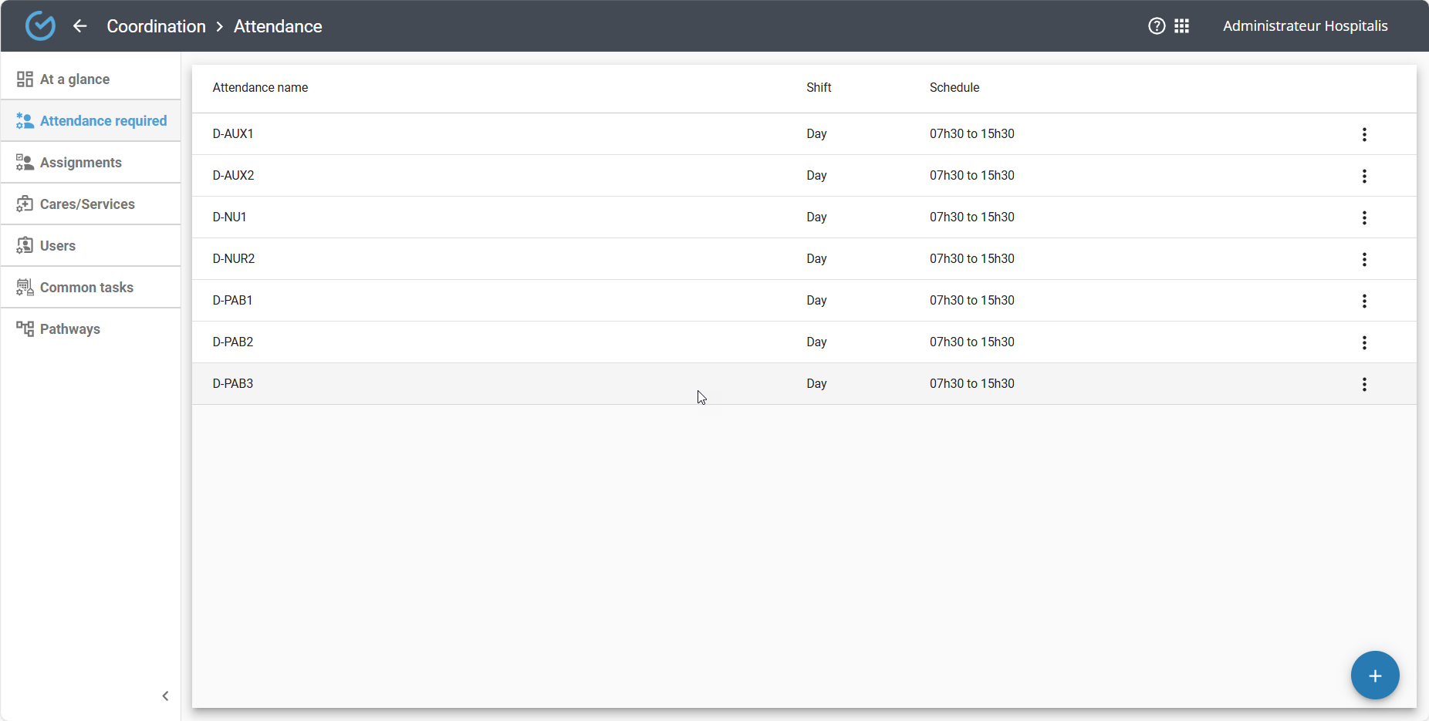Open three-dot menu for D-AUX2
1429x721 pixels.
1363,176
